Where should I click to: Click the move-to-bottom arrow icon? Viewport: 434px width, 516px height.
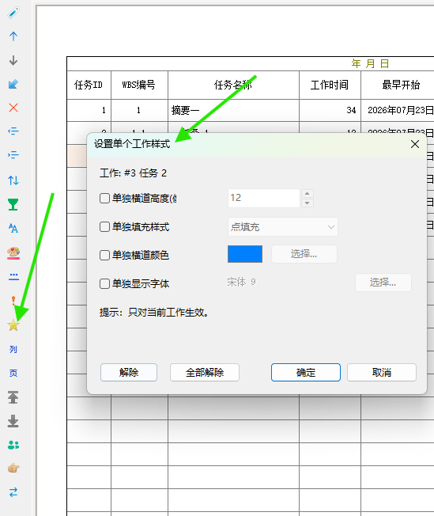pos(13,421)
